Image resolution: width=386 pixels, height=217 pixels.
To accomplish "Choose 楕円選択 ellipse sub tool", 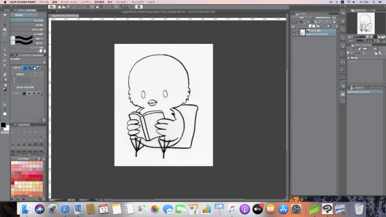I will click(27, 25).
